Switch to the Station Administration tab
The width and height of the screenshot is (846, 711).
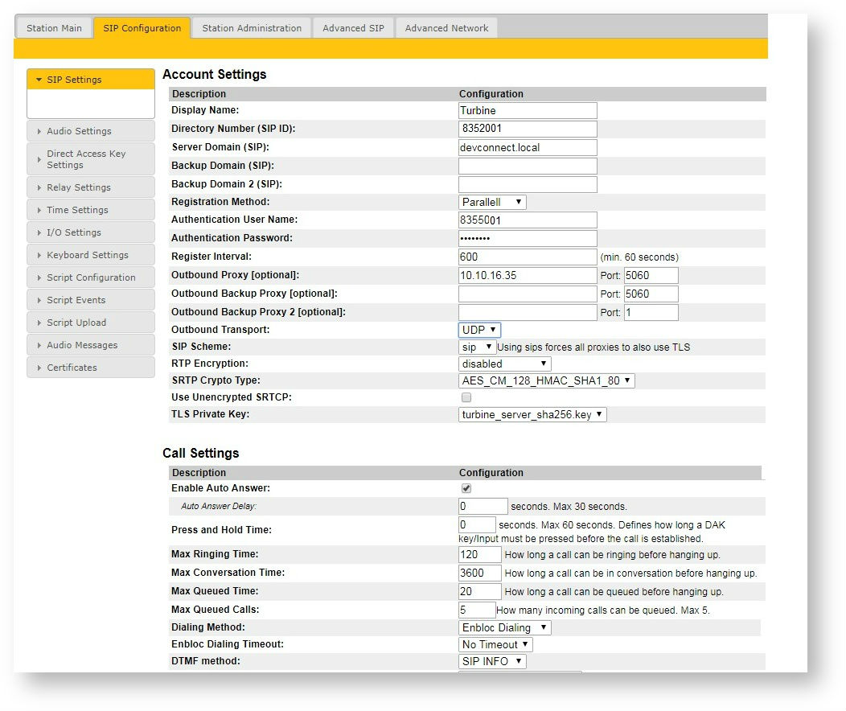[x=250, y=27]
